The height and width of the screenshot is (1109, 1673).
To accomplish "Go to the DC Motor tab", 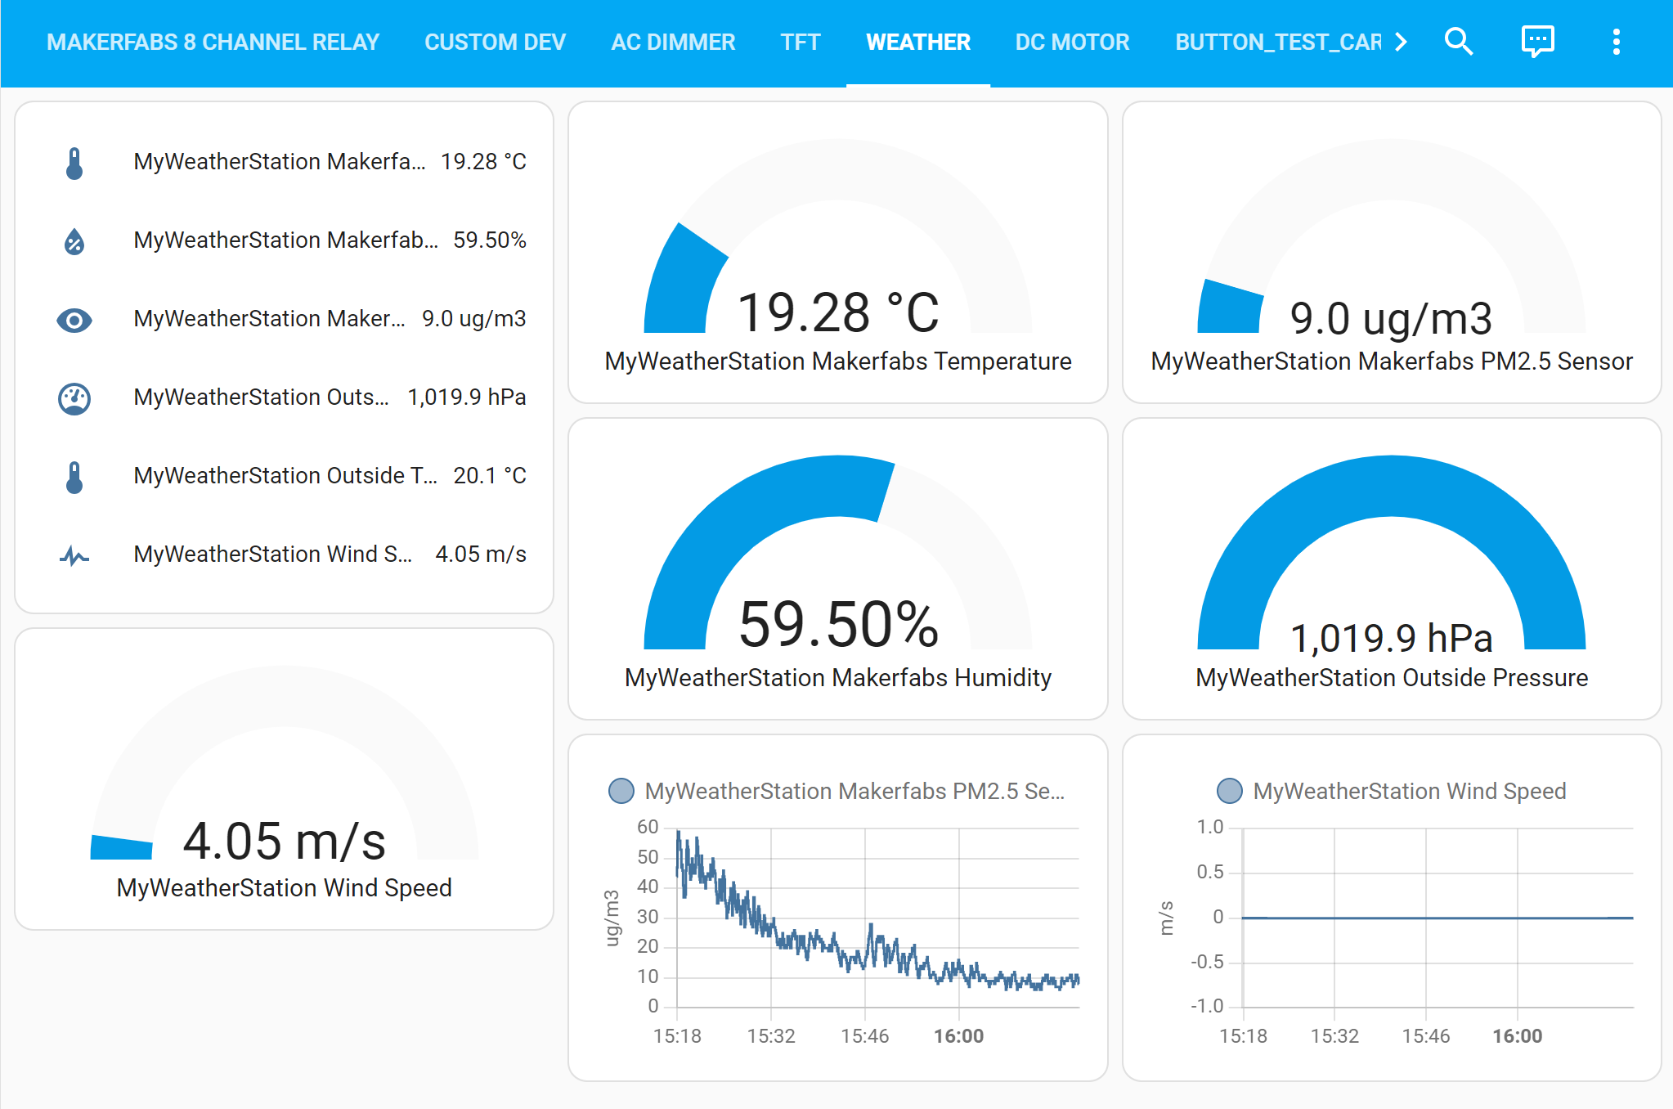I will (1072, 42).
